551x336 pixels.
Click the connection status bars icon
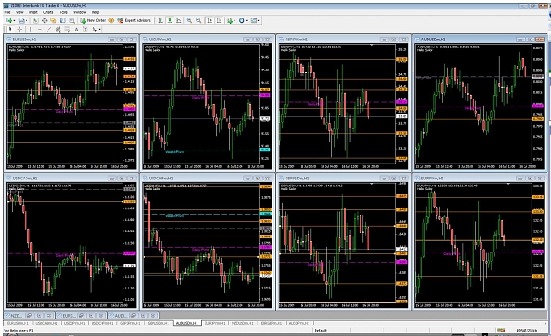501,330
